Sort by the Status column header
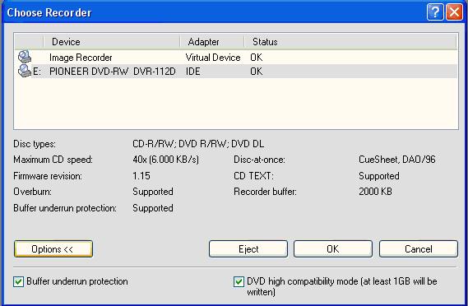Image resolution: width=468 pixels, height=306 pixels. tap(350, 42)
